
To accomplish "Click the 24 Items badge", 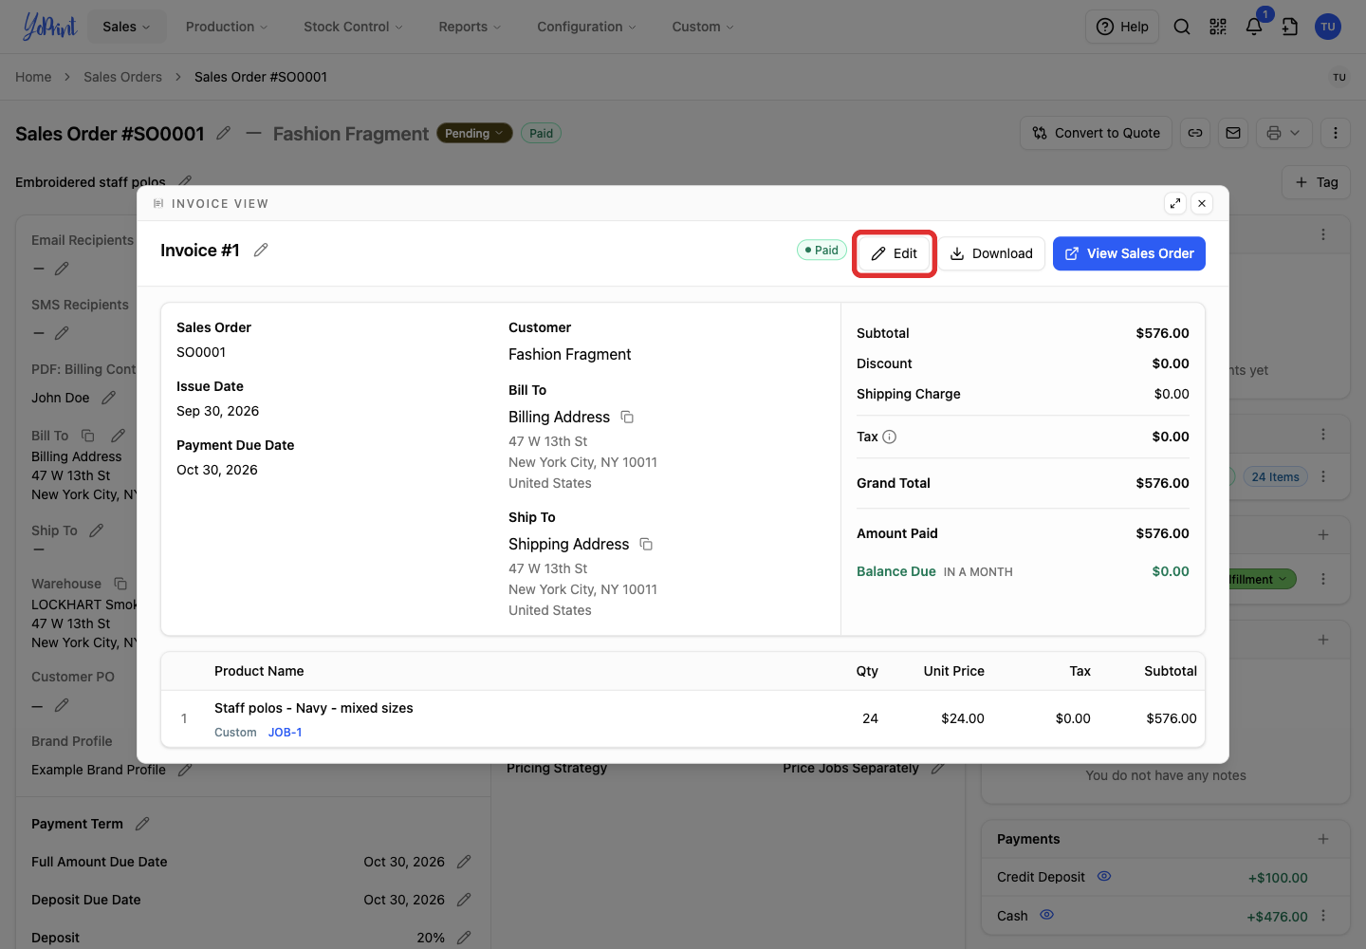I will (1275, 477).
